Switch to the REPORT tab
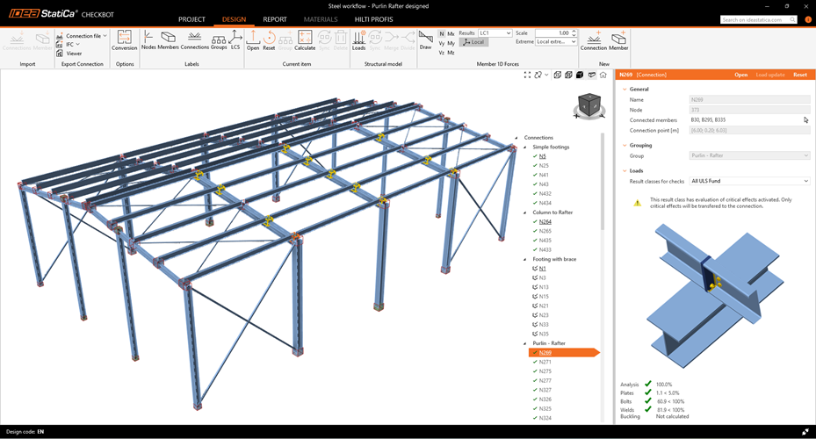The image size is (816, 439). click(x=275, y=19)
